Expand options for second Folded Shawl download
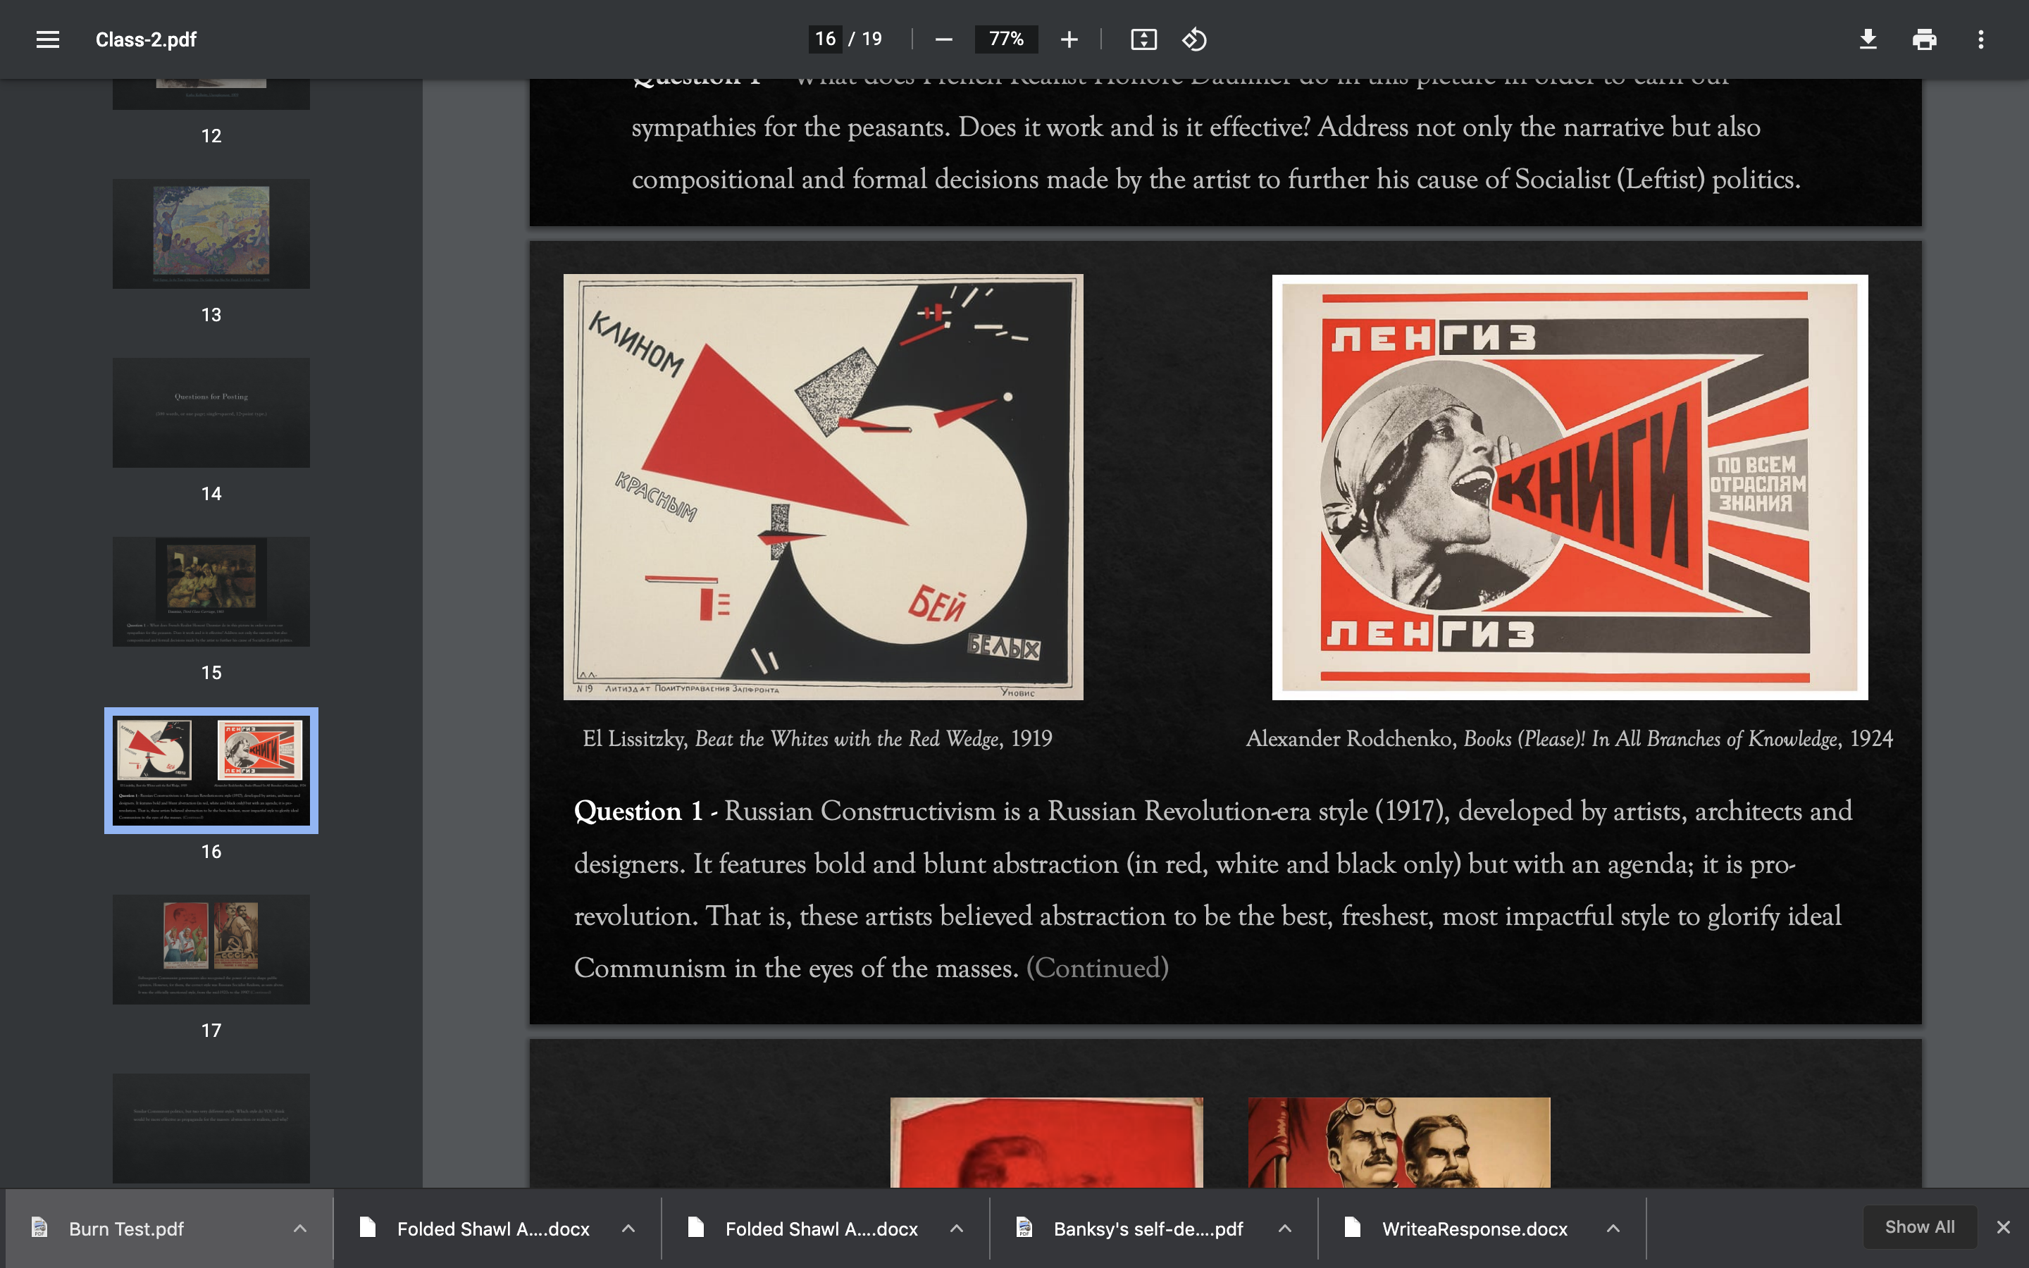 957,1229
